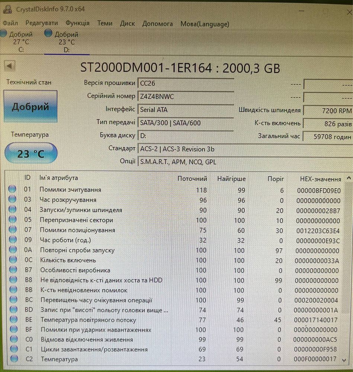Click the spindle speed value 7200 RPM

click(x=328, y=111)
